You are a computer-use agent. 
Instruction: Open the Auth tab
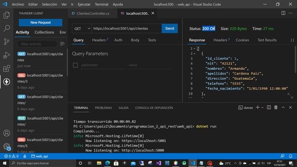click(x=118, y=40)
